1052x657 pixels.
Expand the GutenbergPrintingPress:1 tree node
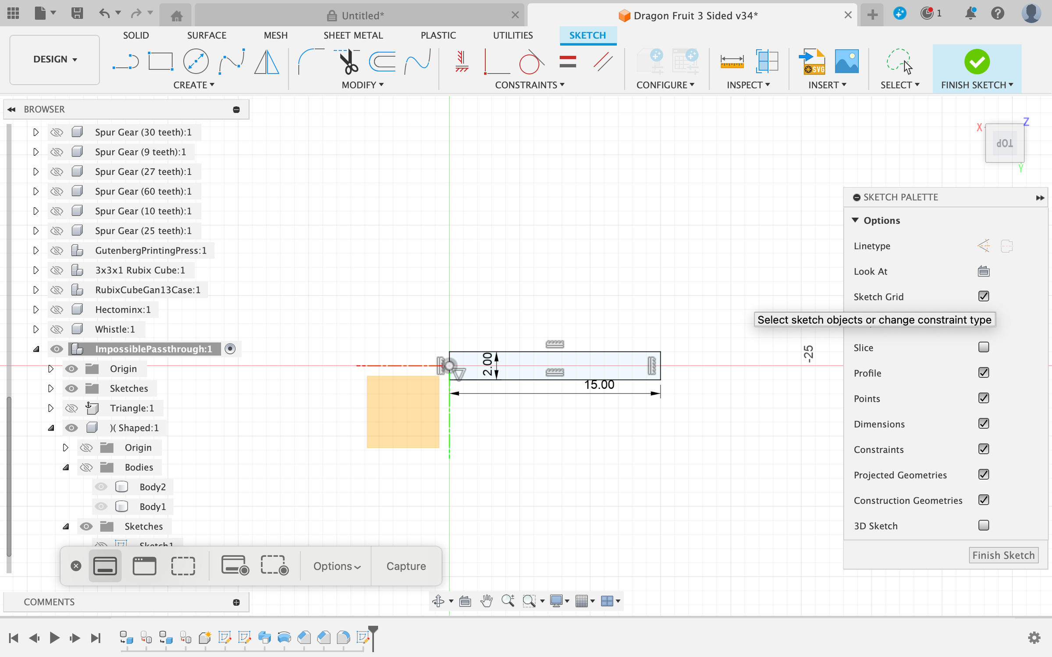[x=36, y=251]
